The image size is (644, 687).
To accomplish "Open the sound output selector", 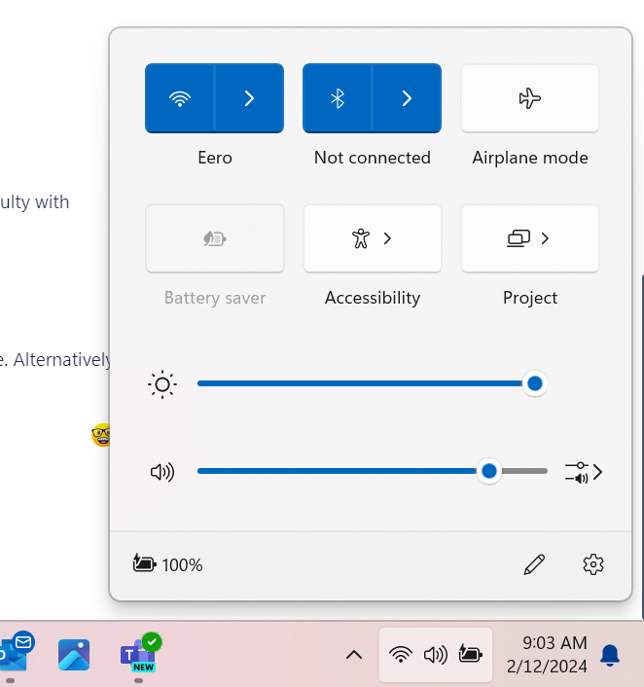I will 584,472.
